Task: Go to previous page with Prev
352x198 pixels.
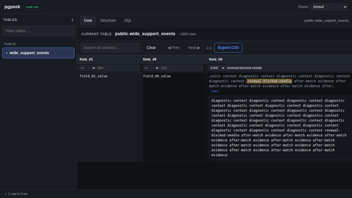Action: [174, 48]
